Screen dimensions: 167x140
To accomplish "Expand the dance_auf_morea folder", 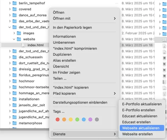I will 10,15.
